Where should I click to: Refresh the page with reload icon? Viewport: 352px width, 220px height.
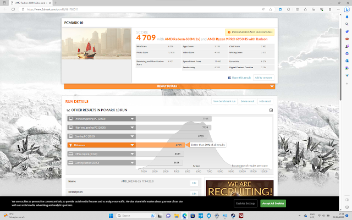pos(13,9)
